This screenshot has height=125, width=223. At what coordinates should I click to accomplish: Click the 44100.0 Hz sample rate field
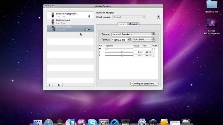click(119, 40)
